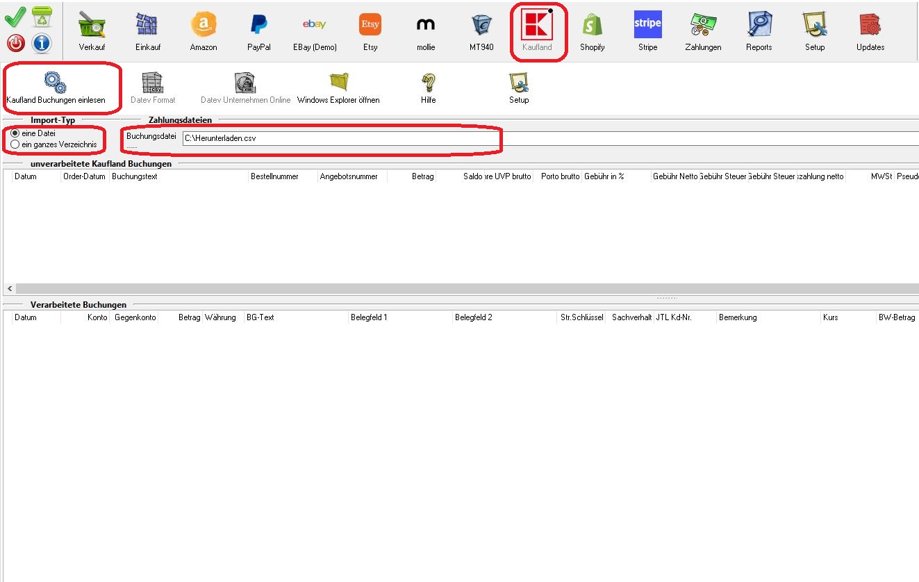The width and height of the screenshot is (919, 582).
Task: Select the PayPal toolbar icon
Action: [258, 31]
